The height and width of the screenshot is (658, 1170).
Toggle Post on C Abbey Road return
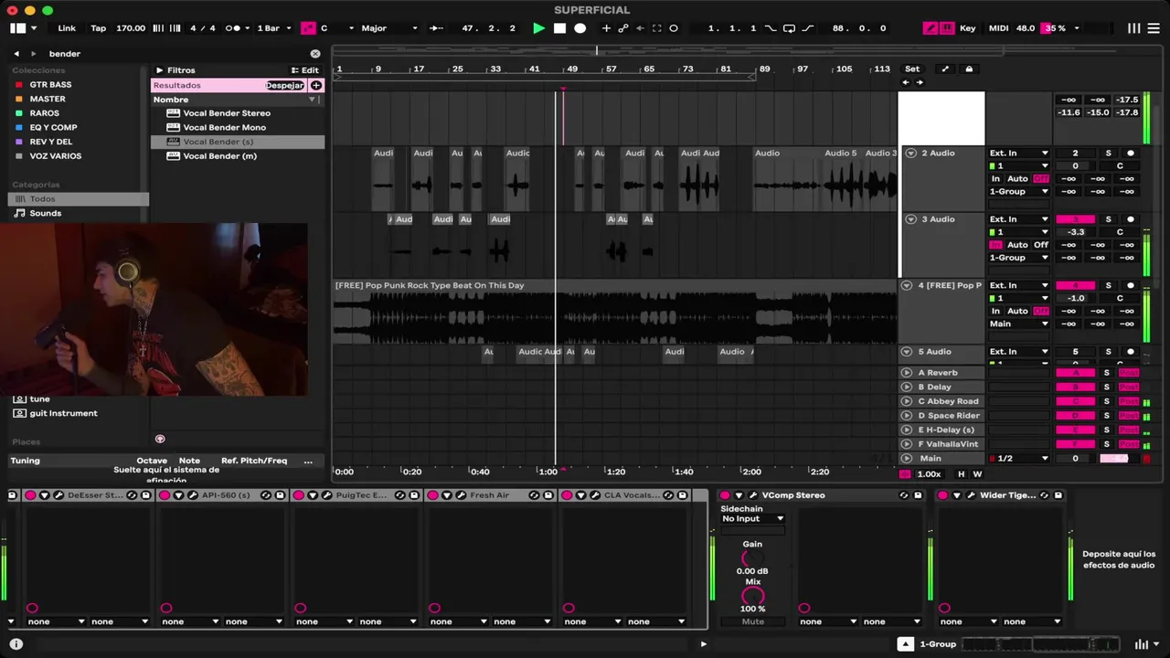point(1129,401)
